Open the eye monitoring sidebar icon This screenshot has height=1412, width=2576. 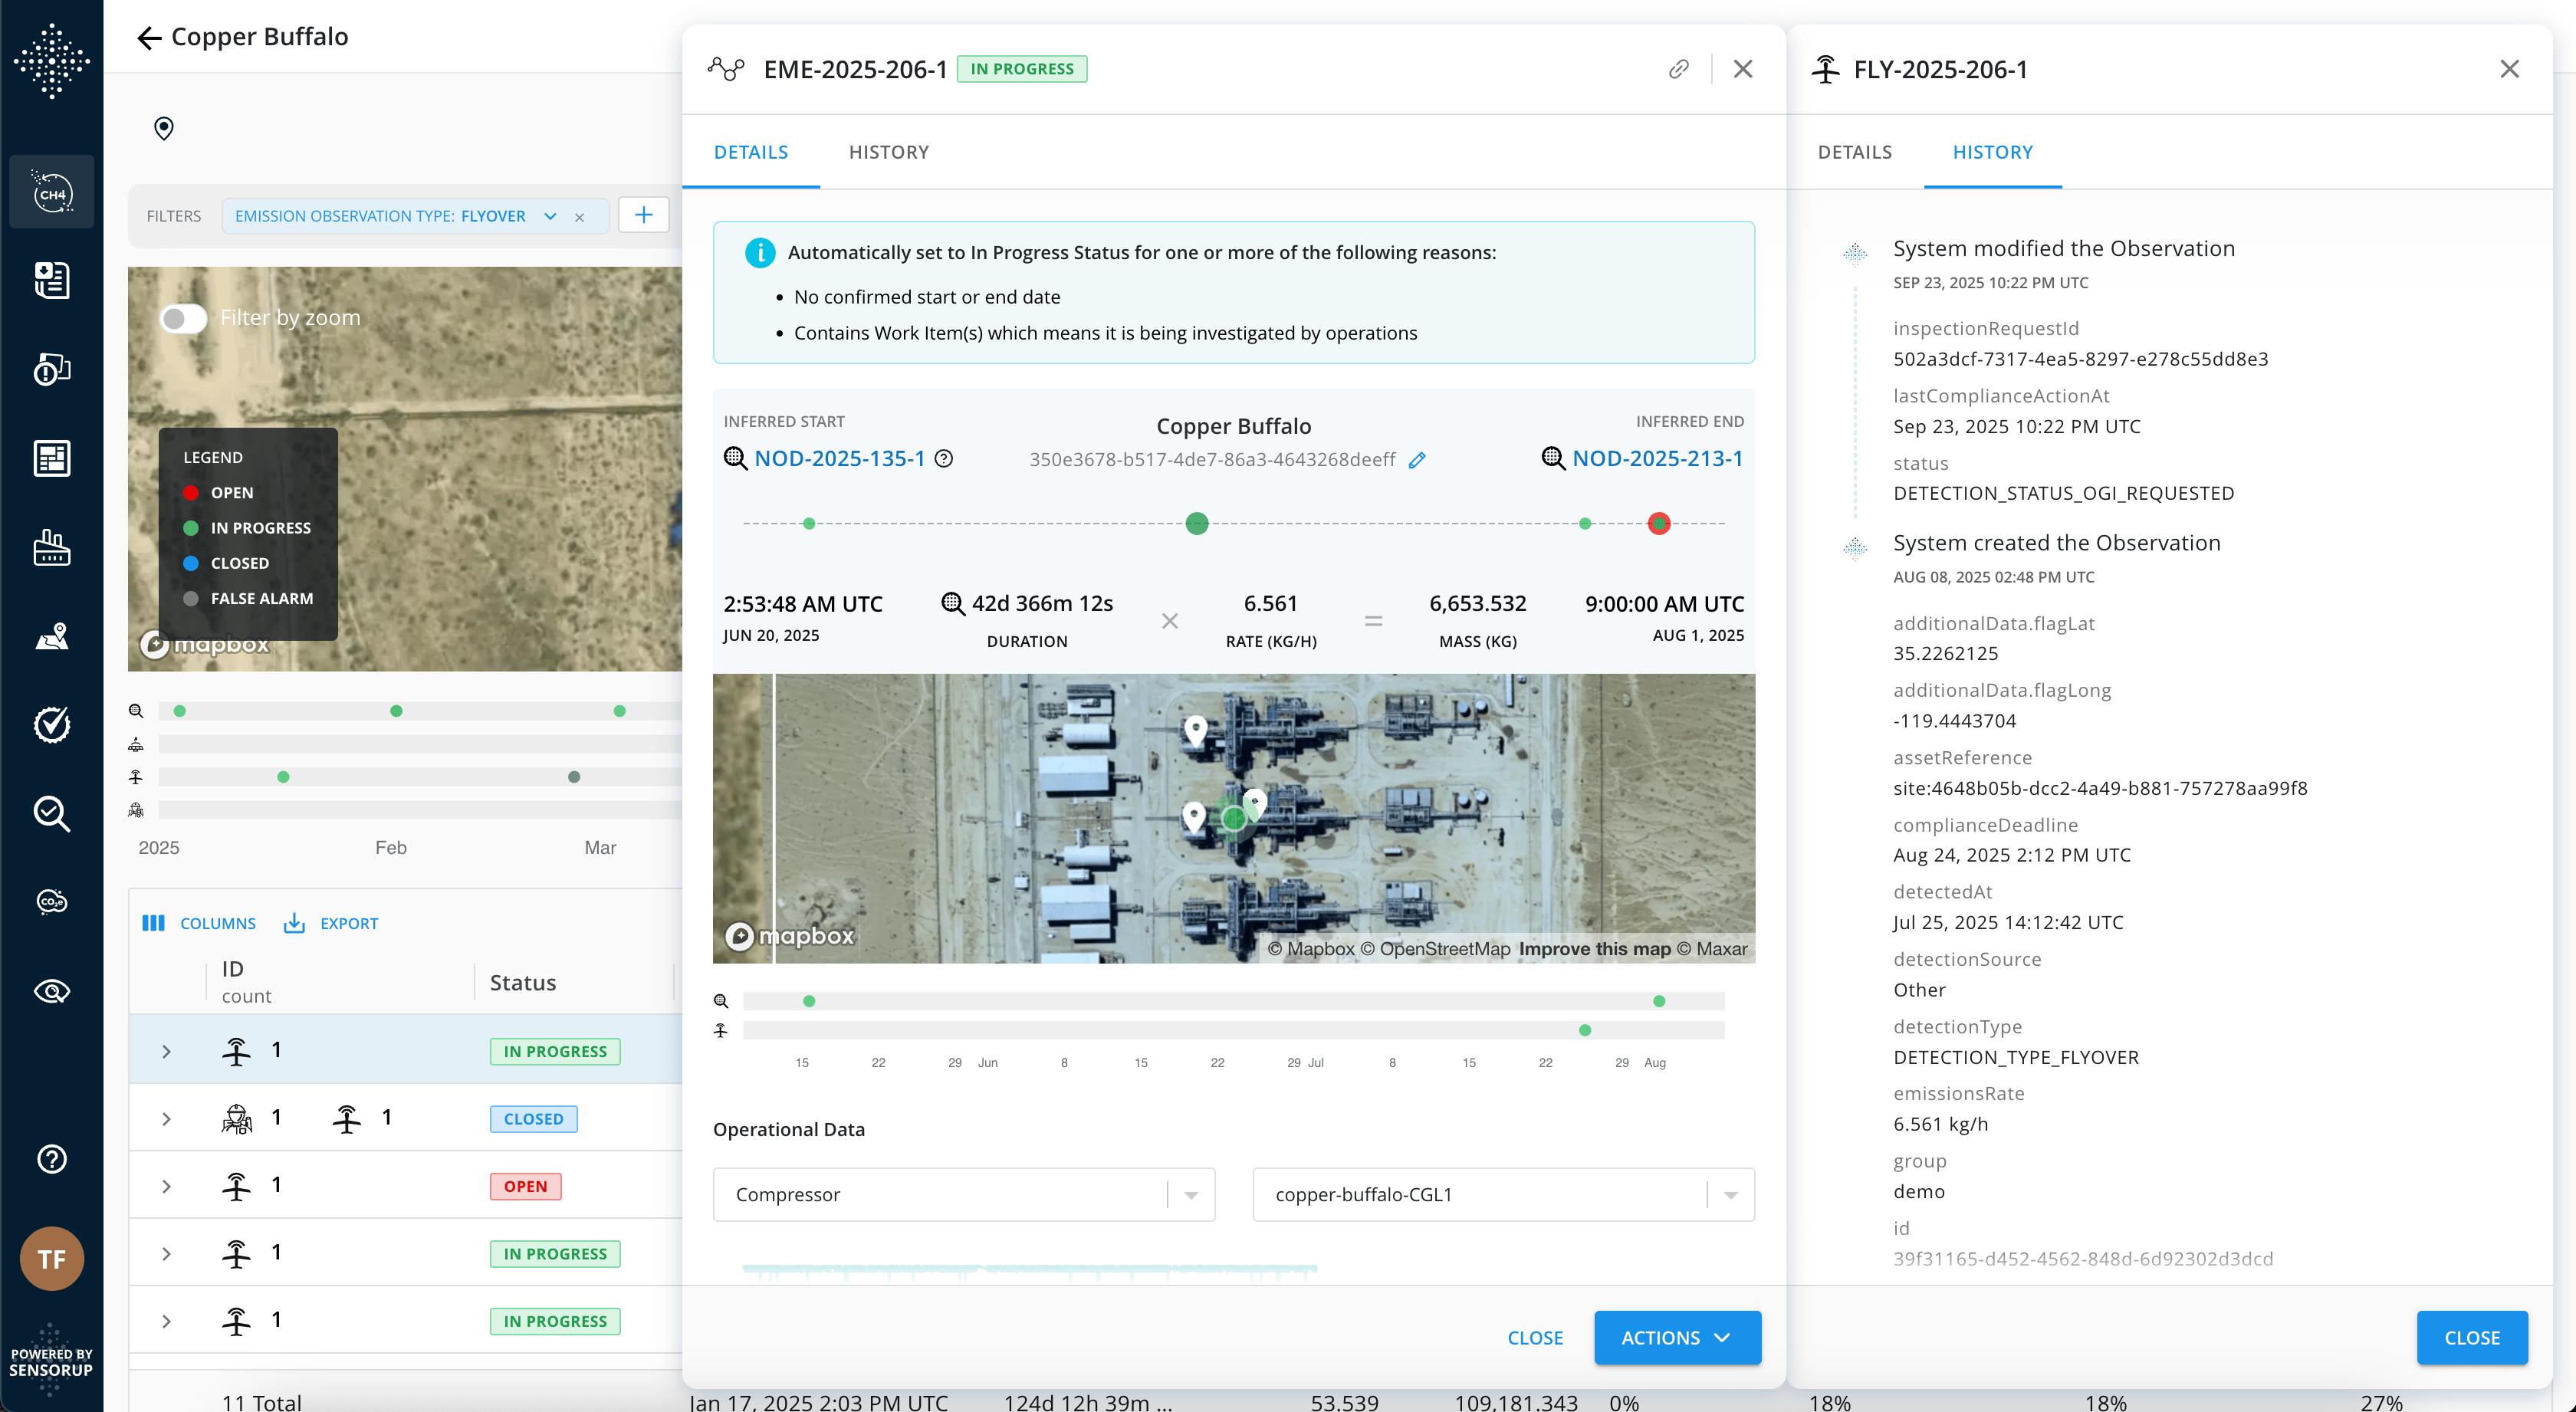click(52, 991)
